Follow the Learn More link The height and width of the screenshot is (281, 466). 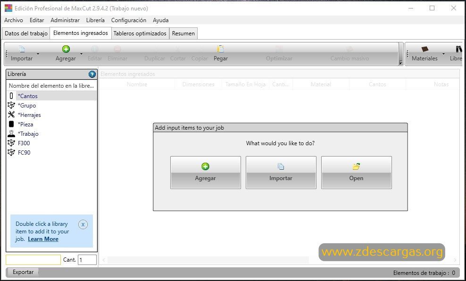[x=43, y=239]
